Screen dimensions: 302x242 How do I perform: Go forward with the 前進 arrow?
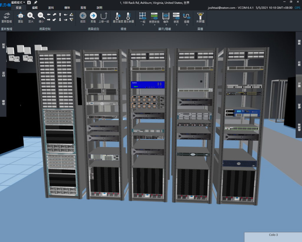click(93, 16)
